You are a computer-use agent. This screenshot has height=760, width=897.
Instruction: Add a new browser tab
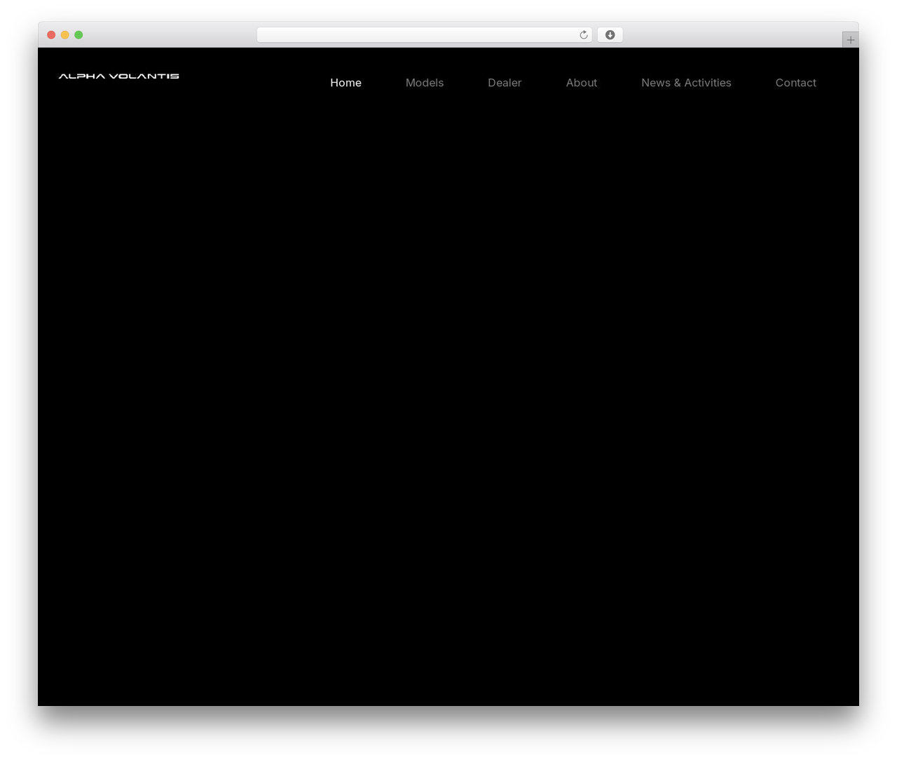851,40
